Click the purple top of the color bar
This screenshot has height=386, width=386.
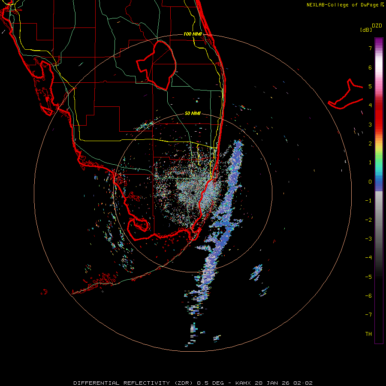[x=379, y=42]
